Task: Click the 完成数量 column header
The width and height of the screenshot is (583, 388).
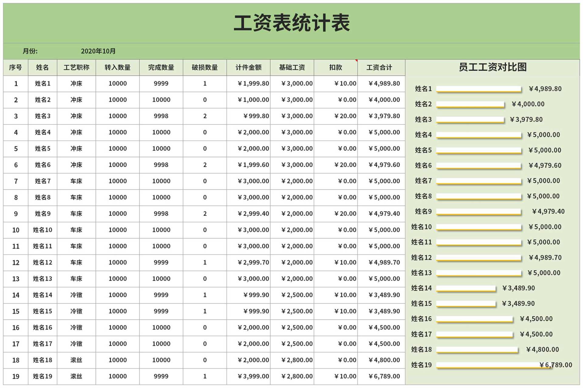Action: 161,68
